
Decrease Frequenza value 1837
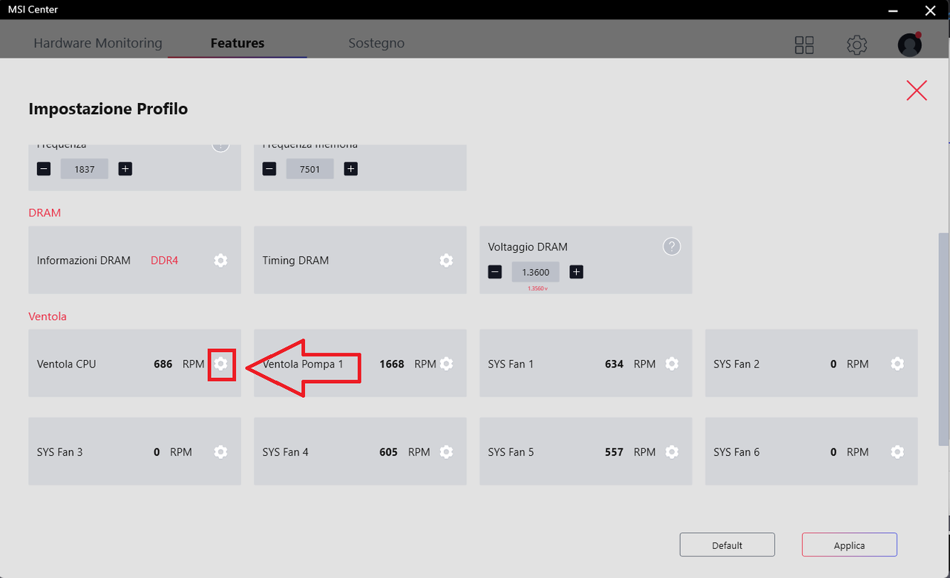point(44,169)
